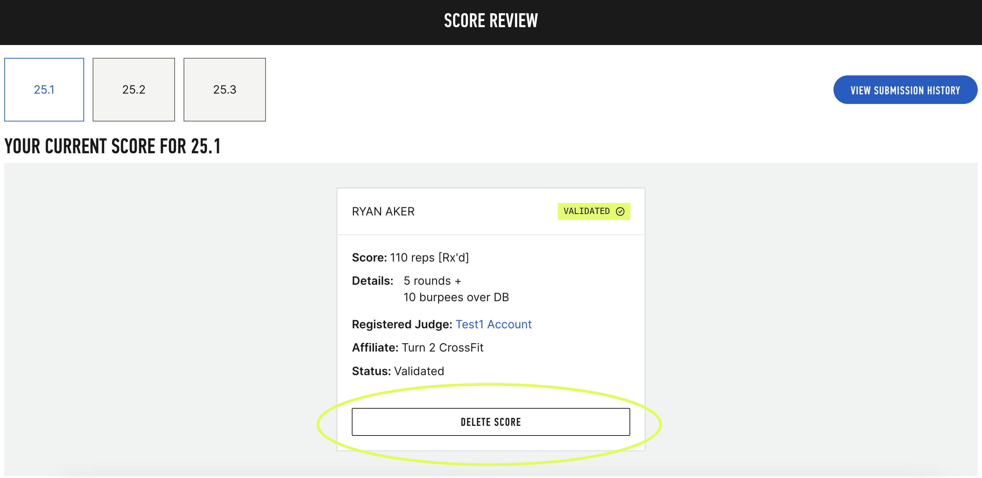Click the athlete name RYAN AKER
Image resolution: width=982 pixels, height=478 pixels.
pos(383,211)
